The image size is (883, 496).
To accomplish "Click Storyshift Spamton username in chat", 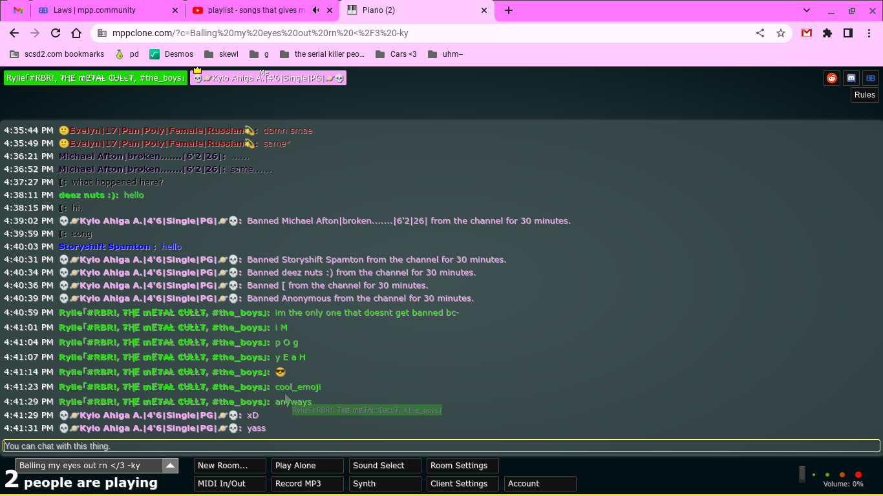I will pyautogui.click(x=107, y=247).
